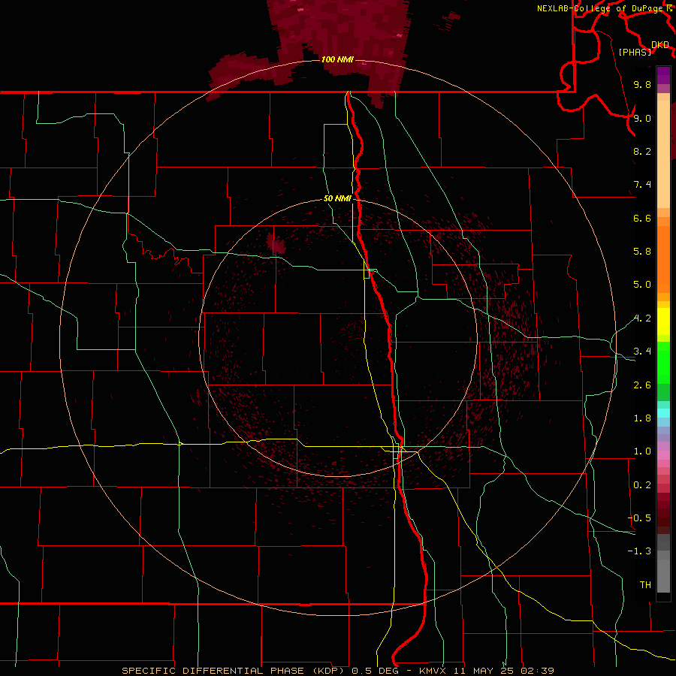Click the 2.6 color scale value
The width and height of the screenshot is (676, 676).
tap(642, 385)
